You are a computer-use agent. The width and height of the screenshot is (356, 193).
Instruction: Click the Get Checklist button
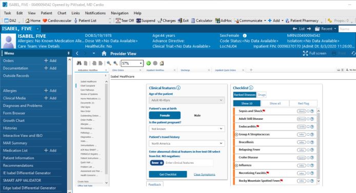168,175
